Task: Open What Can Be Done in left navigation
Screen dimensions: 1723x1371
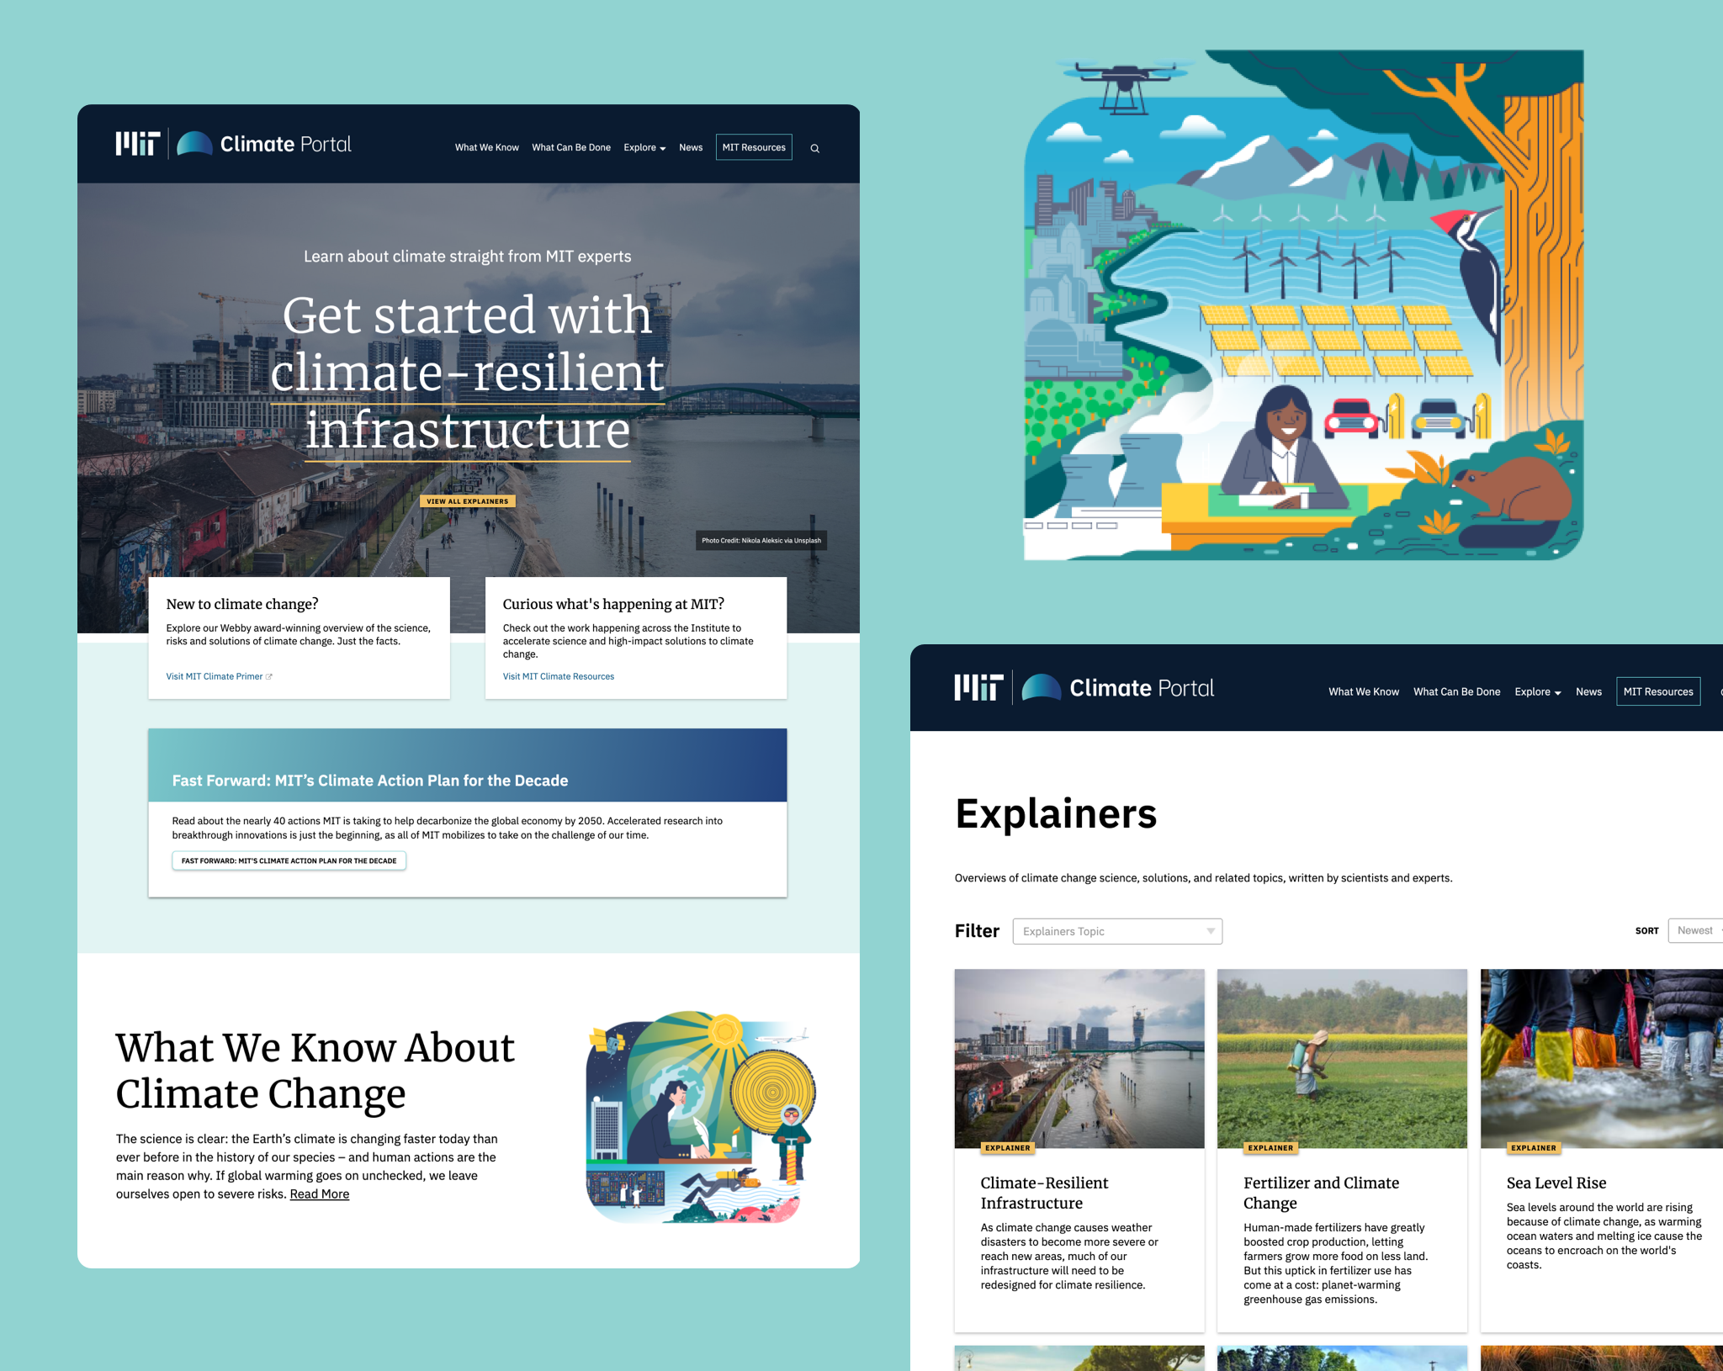Action: point(570,148)
